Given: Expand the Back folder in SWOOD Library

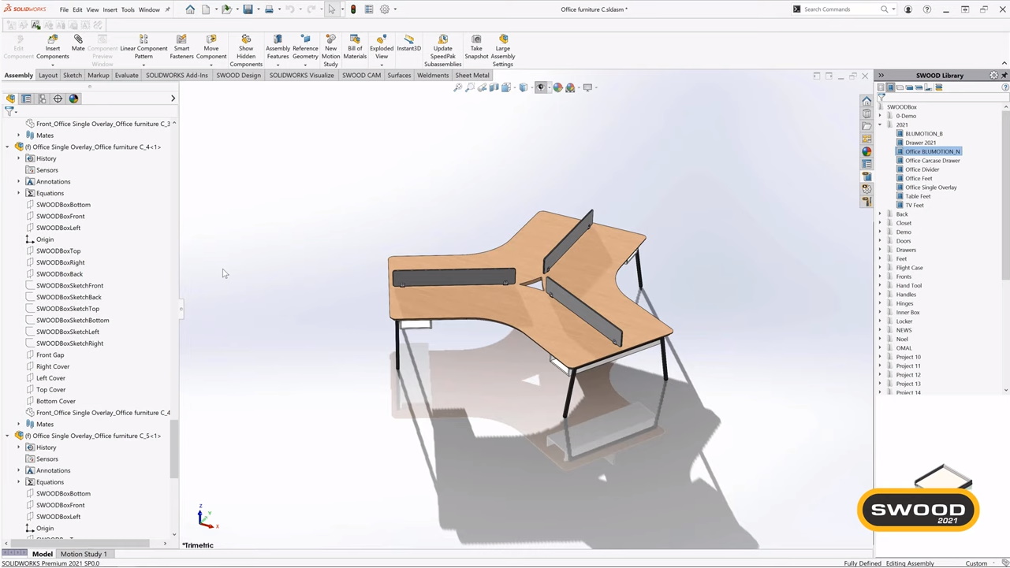Looking at the screenshot, I should tap(881, 214).
